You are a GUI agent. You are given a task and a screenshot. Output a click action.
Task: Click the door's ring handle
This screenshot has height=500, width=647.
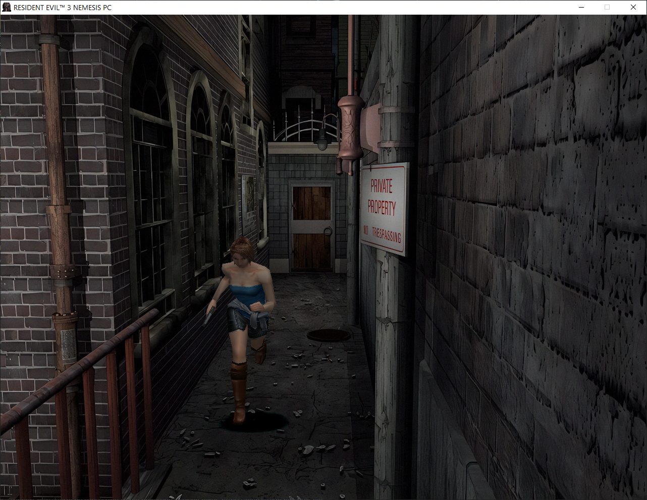click(328, 232)
